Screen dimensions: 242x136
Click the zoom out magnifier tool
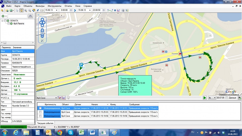pyautogui.click(x=29, y=10)
